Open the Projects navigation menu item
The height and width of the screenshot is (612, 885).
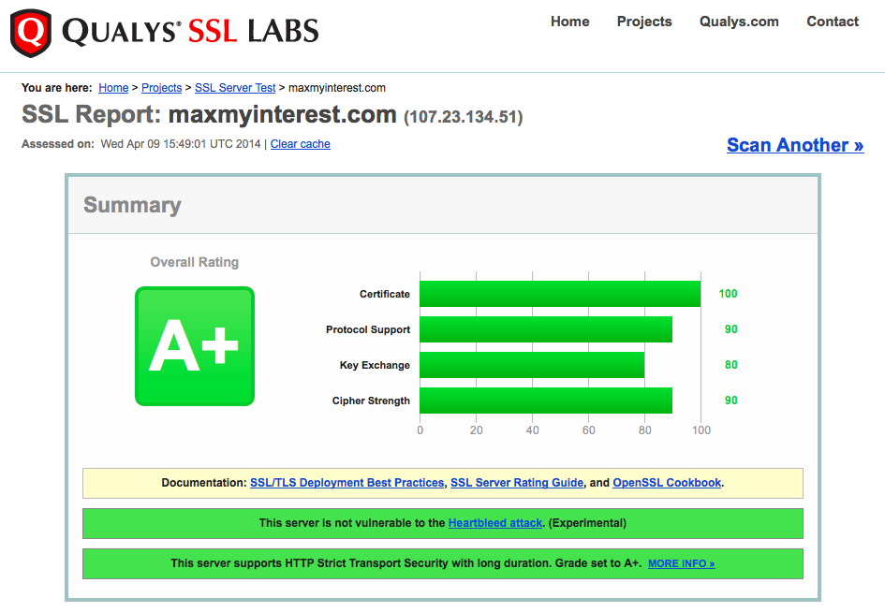[x=644, y=22]
